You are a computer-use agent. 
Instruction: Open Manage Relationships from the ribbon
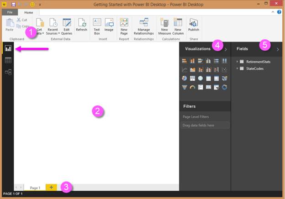tap(144, 26)
